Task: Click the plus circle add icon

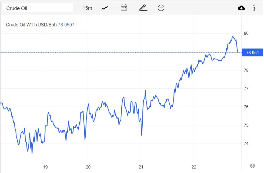Action: tap(161, 8)
